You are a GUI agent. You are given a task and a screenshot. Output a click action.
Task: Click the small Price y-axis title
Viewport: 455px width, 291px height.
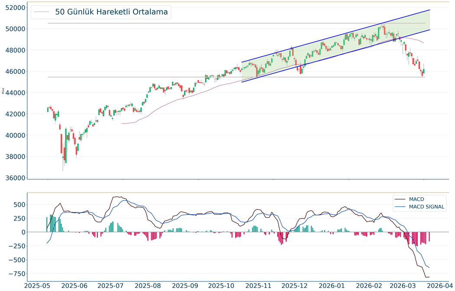(3, 91)
